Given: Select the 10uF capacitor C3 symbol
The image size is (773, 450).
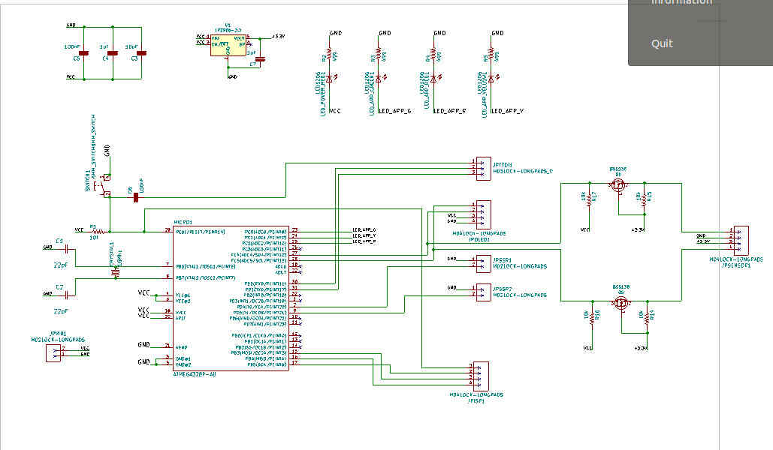Looking at the screenshot, I should [141, 53].
